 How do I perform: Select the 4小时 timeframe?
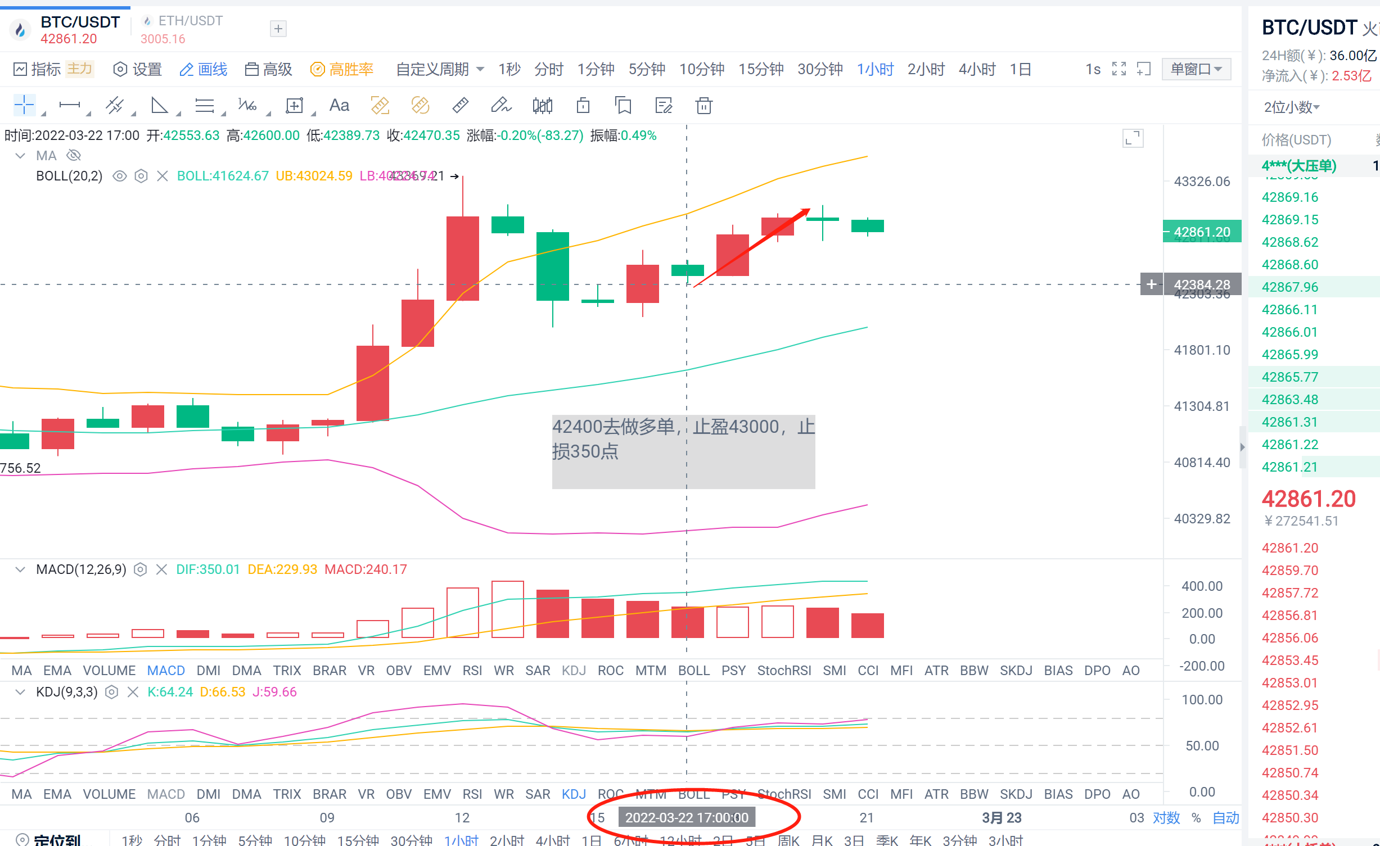tap(977, 69)
